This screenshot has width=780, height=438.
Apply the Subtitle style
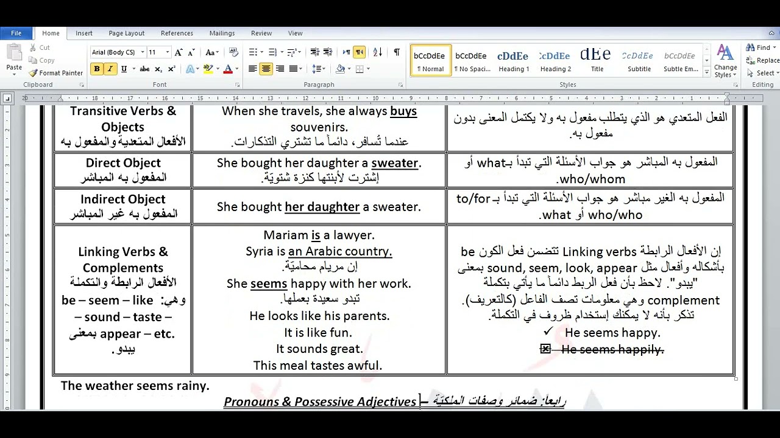click(639, 60)
